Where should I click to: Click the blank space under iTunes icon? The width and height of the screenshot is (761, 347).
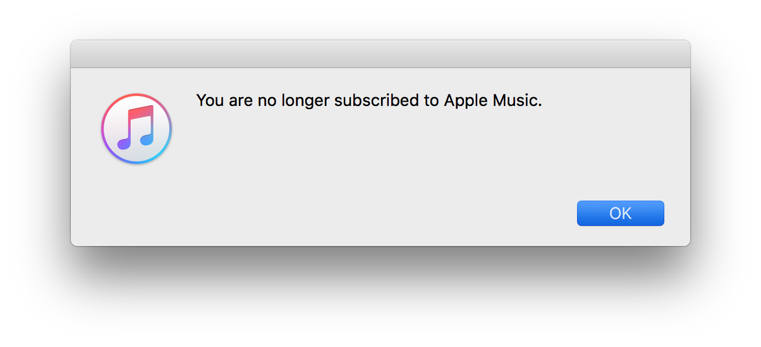(x=137, y=202)
